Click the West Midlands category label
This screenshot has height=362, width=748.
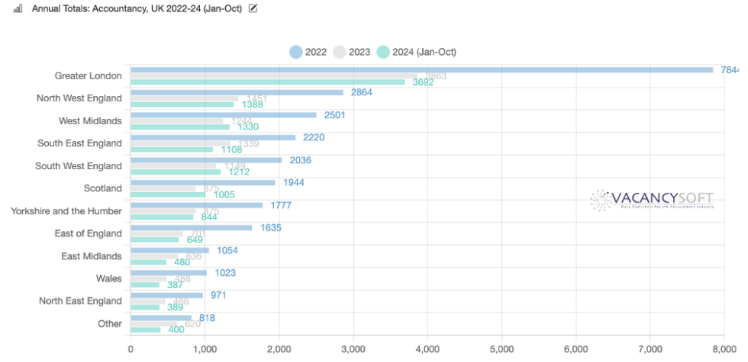tap(90, 120)
